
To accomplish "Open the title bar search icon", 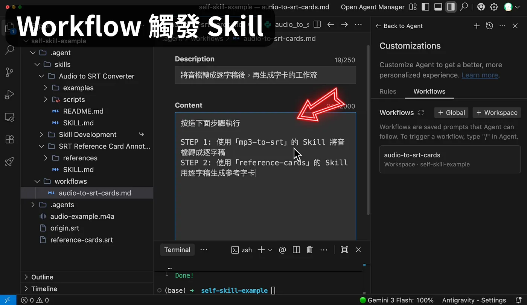I will [464, 7].
